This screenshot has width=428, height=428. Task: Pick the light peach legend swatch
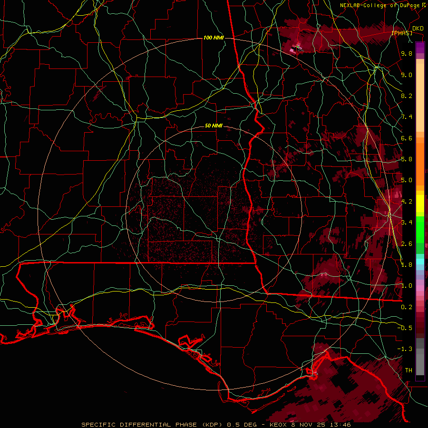[420, 98]
